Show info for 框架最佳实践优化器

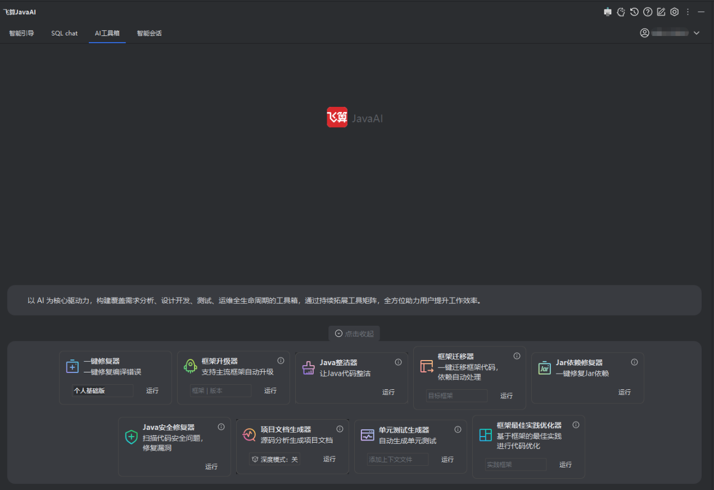click(x=576, y=425)
